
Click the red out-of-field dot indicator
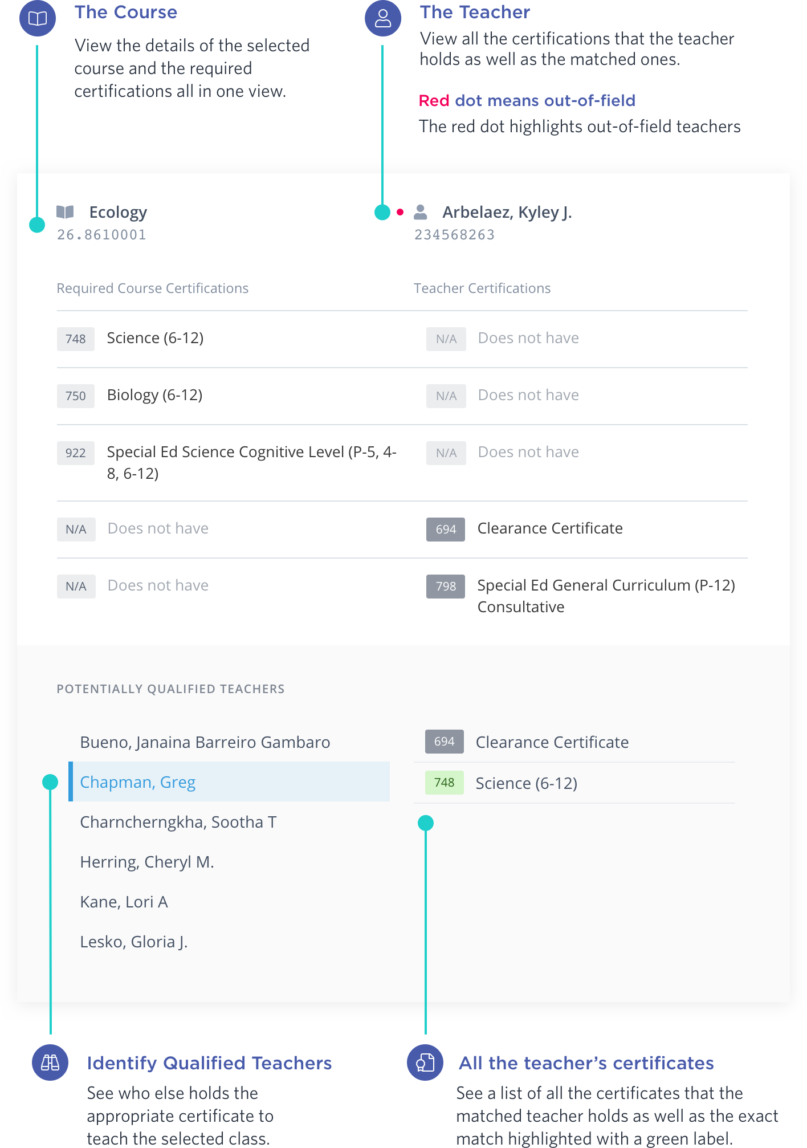pyautogui.click(x=400, y=212)
